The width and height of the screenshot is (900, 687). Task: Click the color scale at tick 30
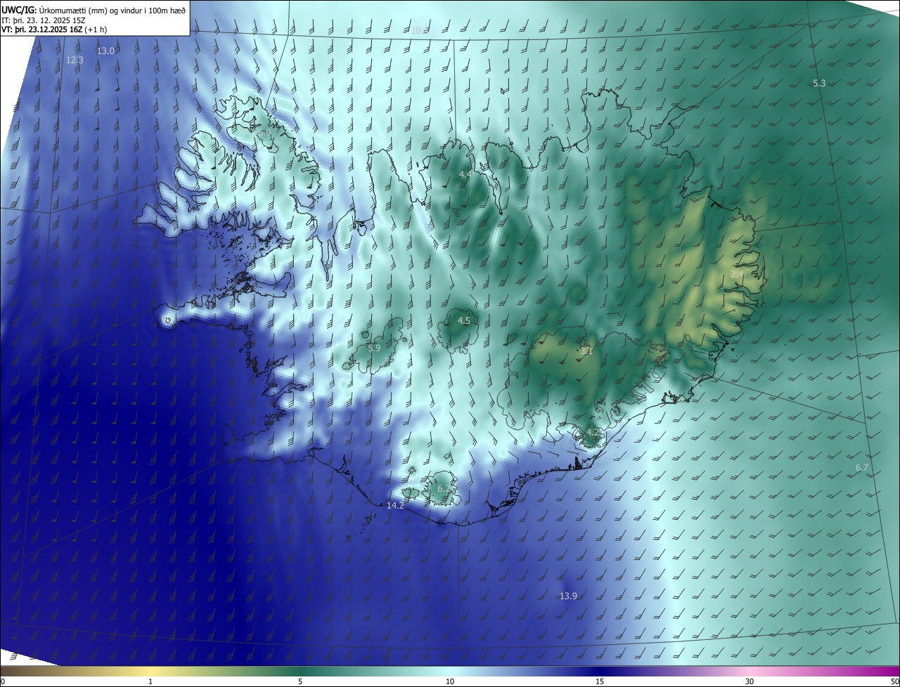[x=750, y=681]
